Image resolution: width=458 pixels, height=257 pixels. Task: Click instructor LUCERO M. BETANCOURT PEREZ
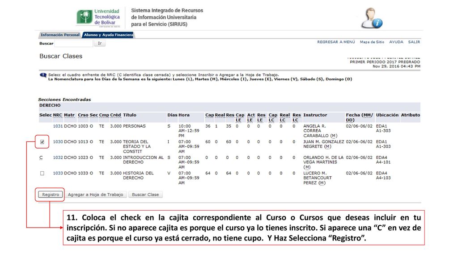click(x=317, y=178)
